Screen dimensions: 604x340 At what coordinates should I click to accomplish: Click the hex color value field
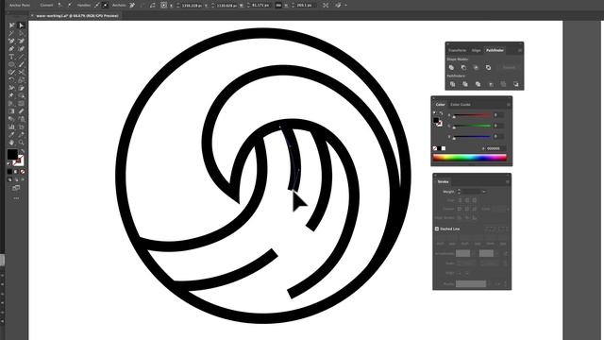click(x=495, y=148)
